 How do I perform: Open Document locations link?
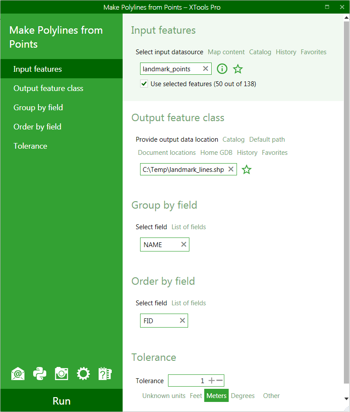click(x=167, y=153)
